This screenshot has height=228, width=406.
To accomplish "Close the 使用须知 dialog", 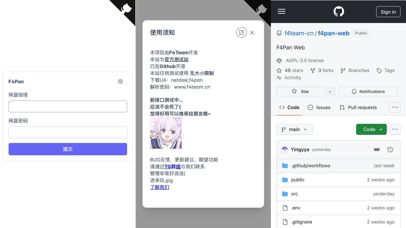I will 252,33.
